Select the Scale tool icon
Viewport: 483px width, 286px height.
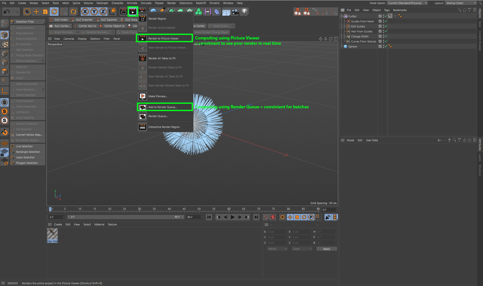[x=45, y=12]
